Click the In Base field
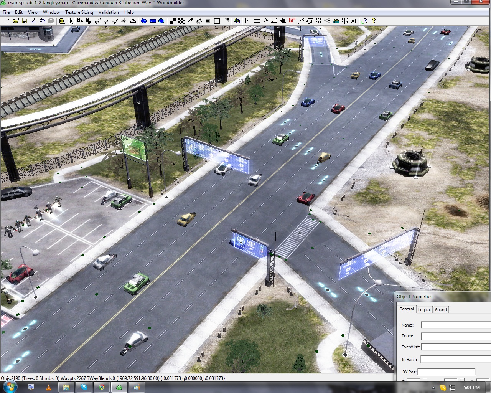Screen dimensions: 491x393 [x=456, y=359]
